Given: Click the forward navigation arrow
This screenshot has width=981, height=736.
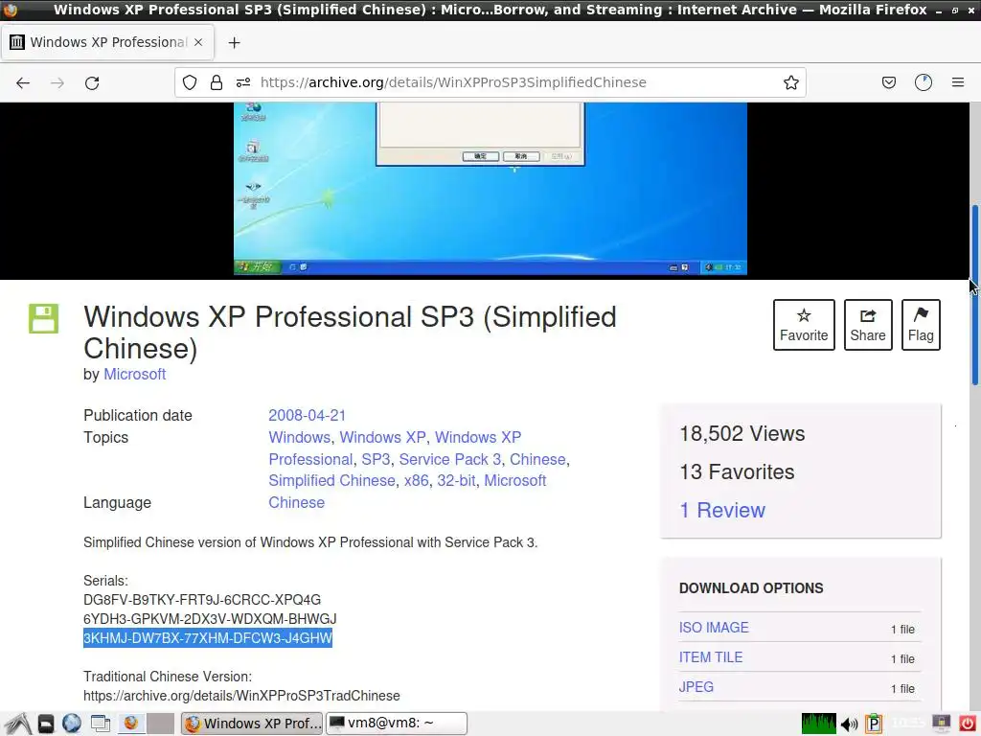Looking at the screenshot, I should (57, 82).
